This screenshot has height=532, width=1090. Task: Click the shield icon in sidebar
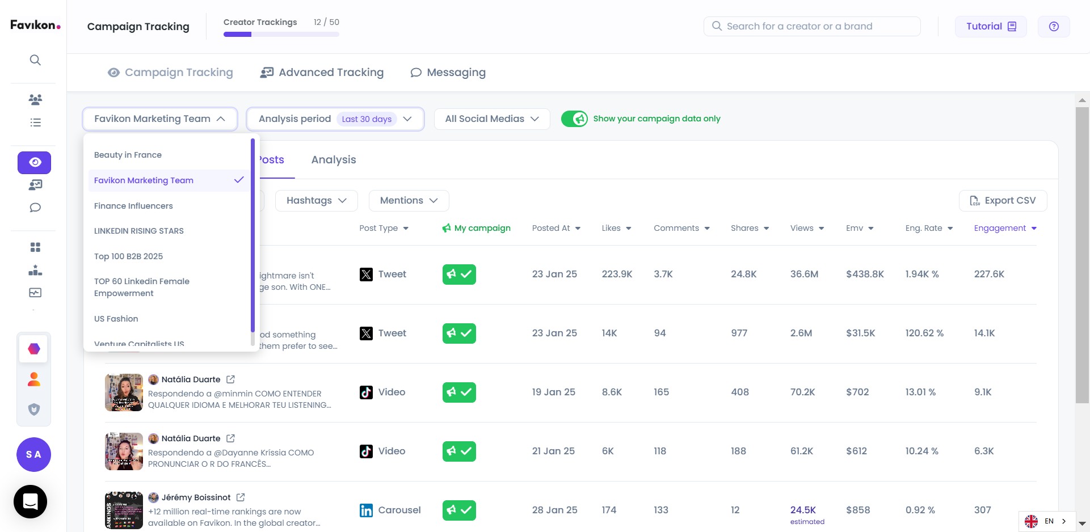[34, 409]
